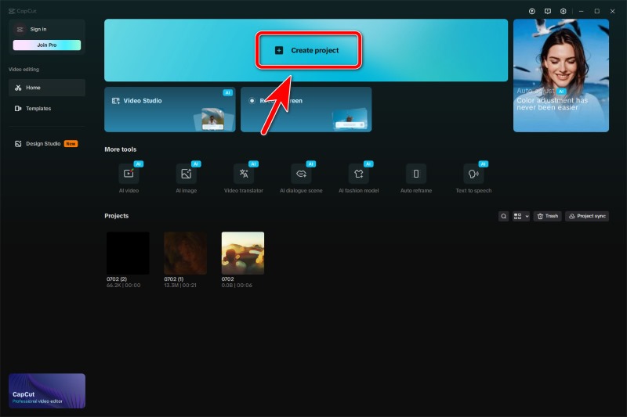627x417 pixels.
Task: Open Design Studio in the sidebar
Action: [47, 144]
